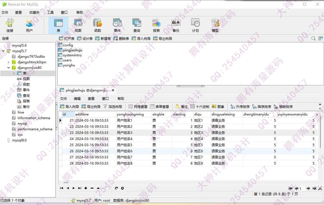Show 十六进制 hex viewer
This screenshot has width=324, height=205.
[x=199, y=107]
